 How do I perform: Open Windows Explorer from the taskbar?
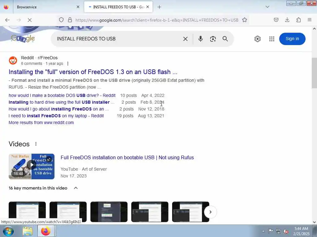click(x=28, y=231)
